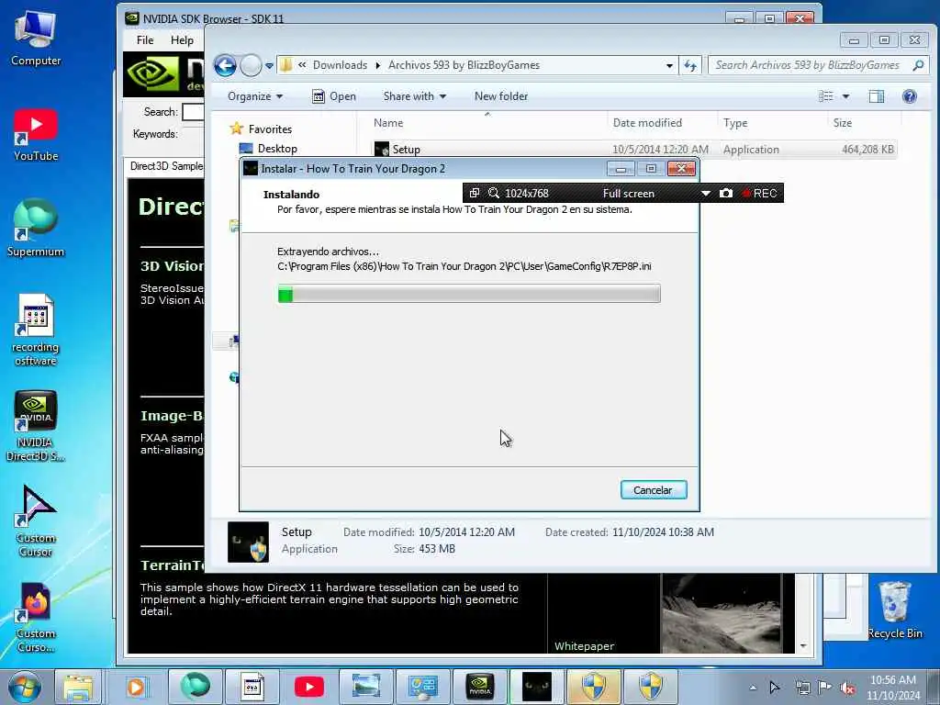Click the SDK Browser scrollbar down arrow

click(803, 645)
